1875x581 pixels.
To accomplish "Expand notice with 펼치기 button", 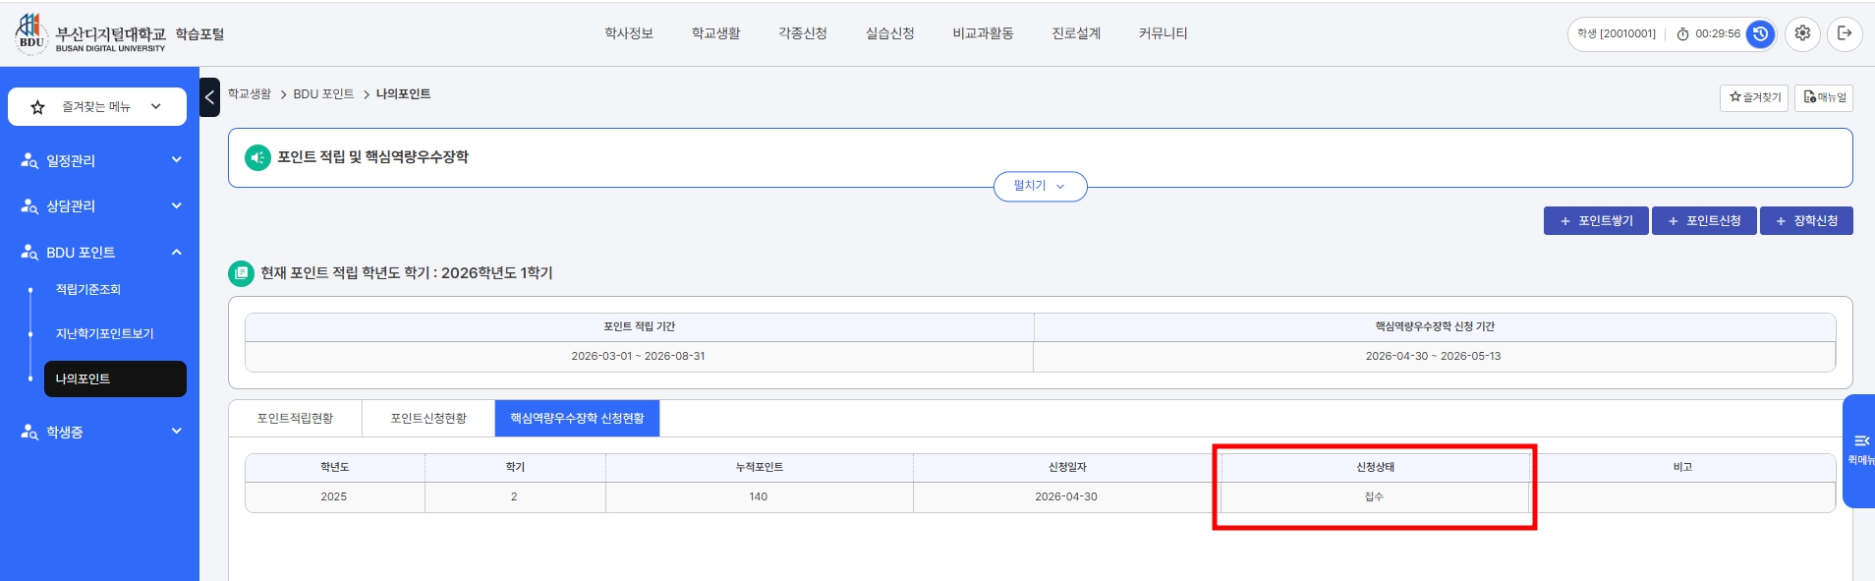I will tap(1040, 186).
